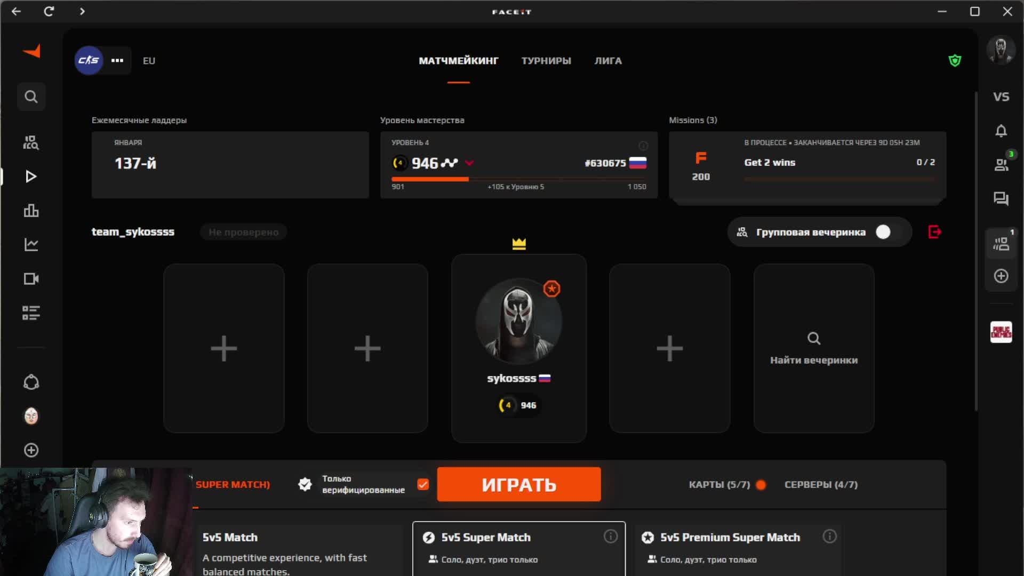Click the Не проверено status badge
Screen dimensions: 1024x576
tap(243, 232)
